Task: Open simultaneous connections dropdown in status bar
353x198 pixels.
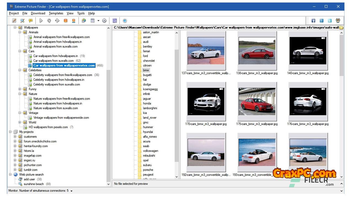Action: tap(71, 191)
